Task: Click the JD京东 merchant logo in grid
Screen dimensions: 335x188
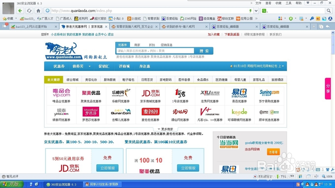Action: (151, 93)
